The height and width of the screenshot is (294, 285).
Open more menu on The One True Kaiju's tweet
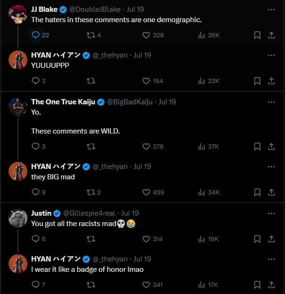(x=271, y=102)
